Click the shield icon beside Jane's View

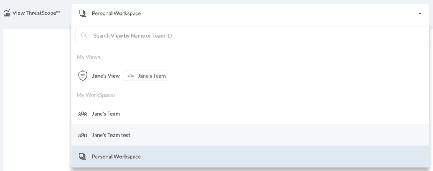pos(83,76)
